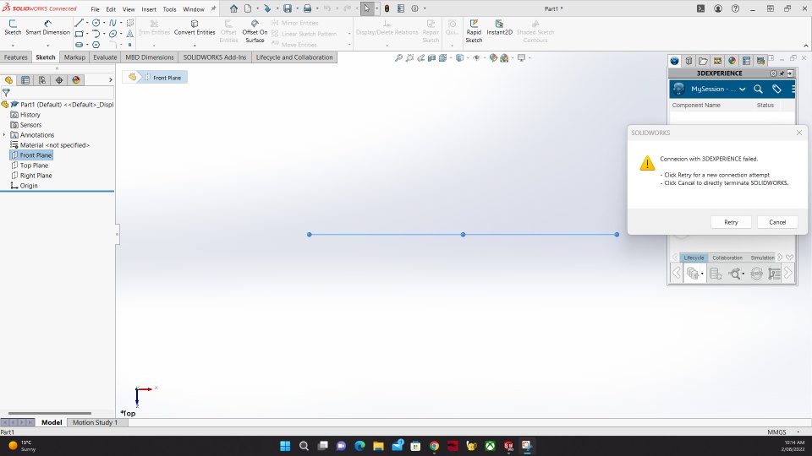Open the File menu
This screenshot has height=456, width=812.
(x=96, y=9)
